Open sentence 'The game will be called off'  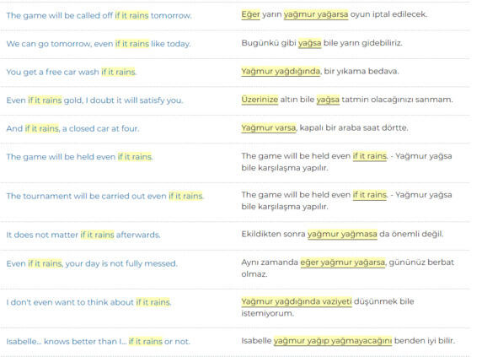(x=99, y=15)
